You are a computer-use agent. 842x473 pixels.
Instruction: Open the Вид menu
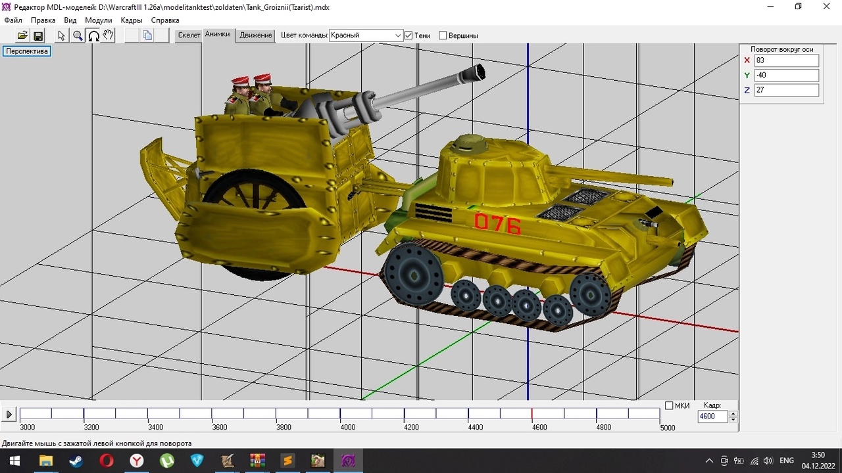click(x=70, y=20)
